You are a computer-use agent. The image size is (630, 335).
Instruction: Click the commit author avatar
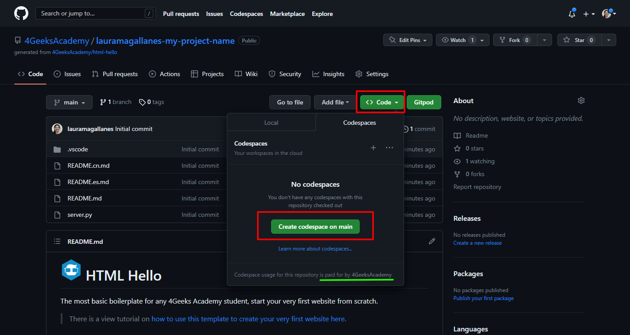coord(57,129)
